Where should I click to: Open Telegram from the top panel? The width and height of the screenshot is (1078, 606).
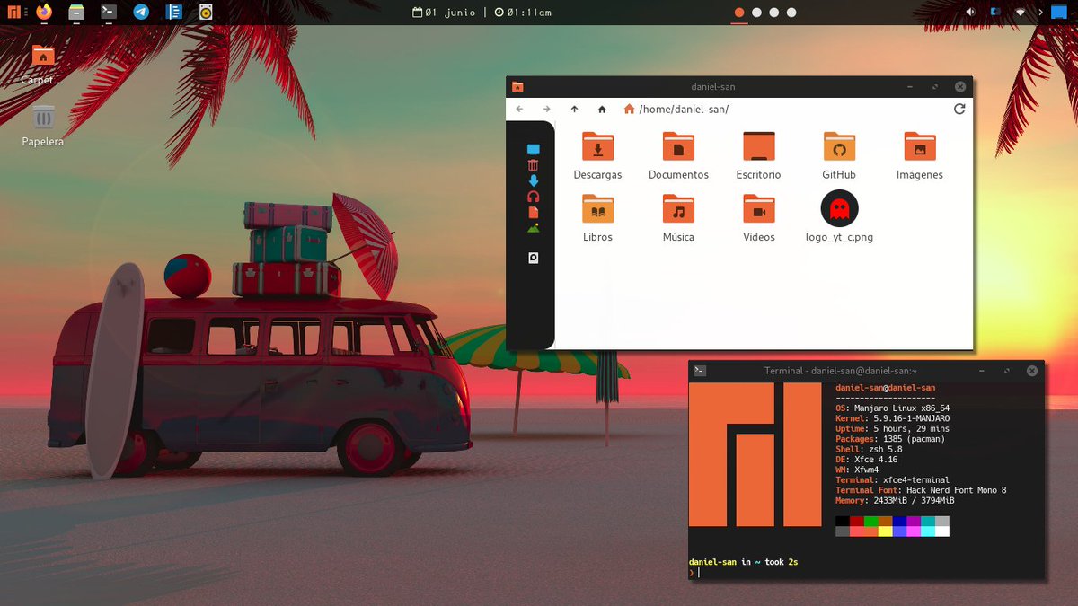[x=140, y=12]
